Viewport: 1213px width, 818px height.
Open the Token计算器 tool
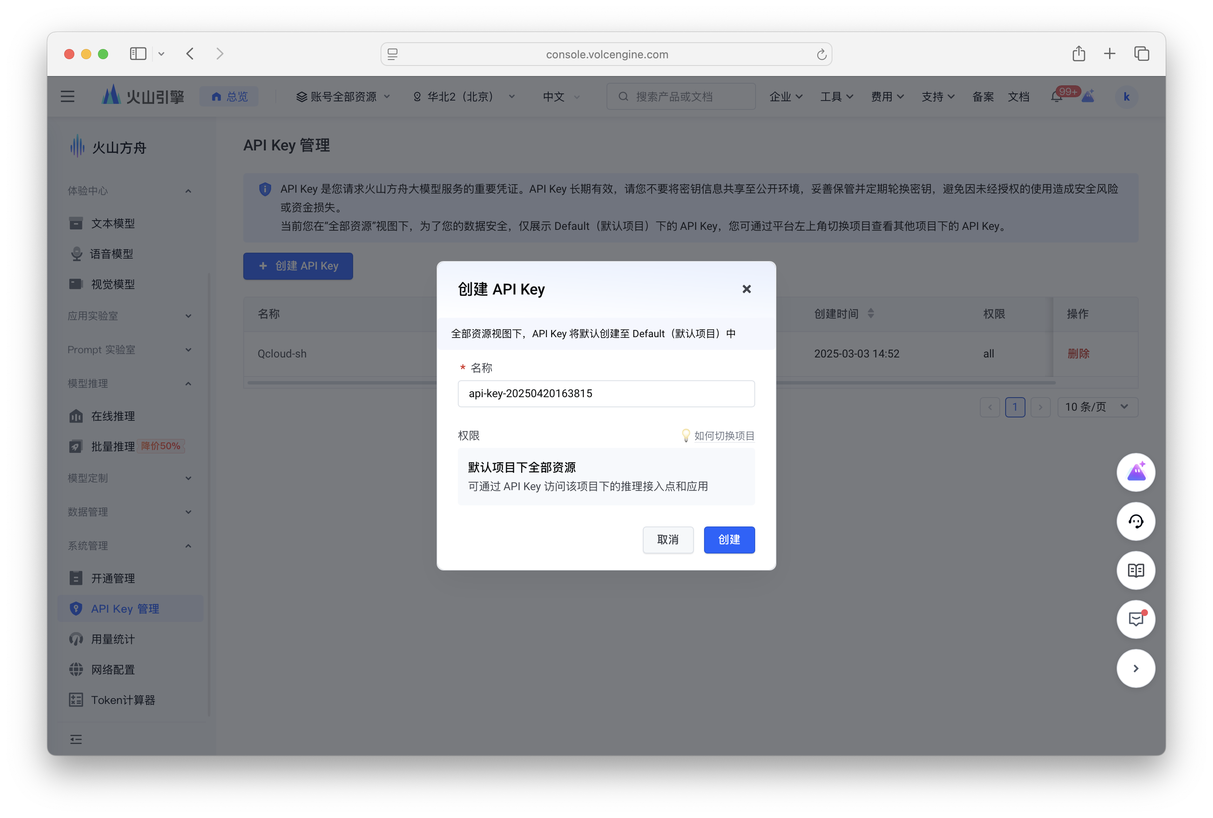124,700
